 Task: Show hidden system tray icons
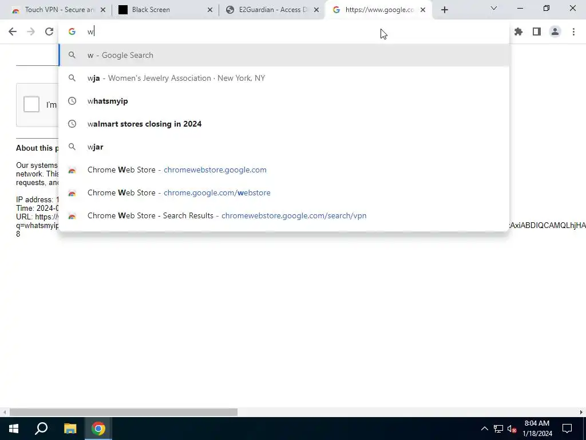[x=484, y=429]
